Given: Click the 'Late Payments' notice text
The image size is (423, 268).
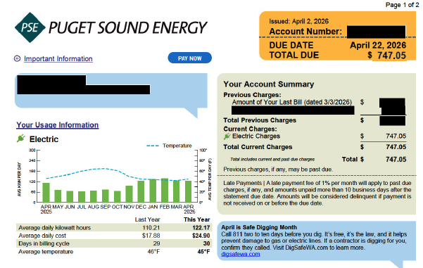Looking at the screenshot, I should [x=317, y=193].
